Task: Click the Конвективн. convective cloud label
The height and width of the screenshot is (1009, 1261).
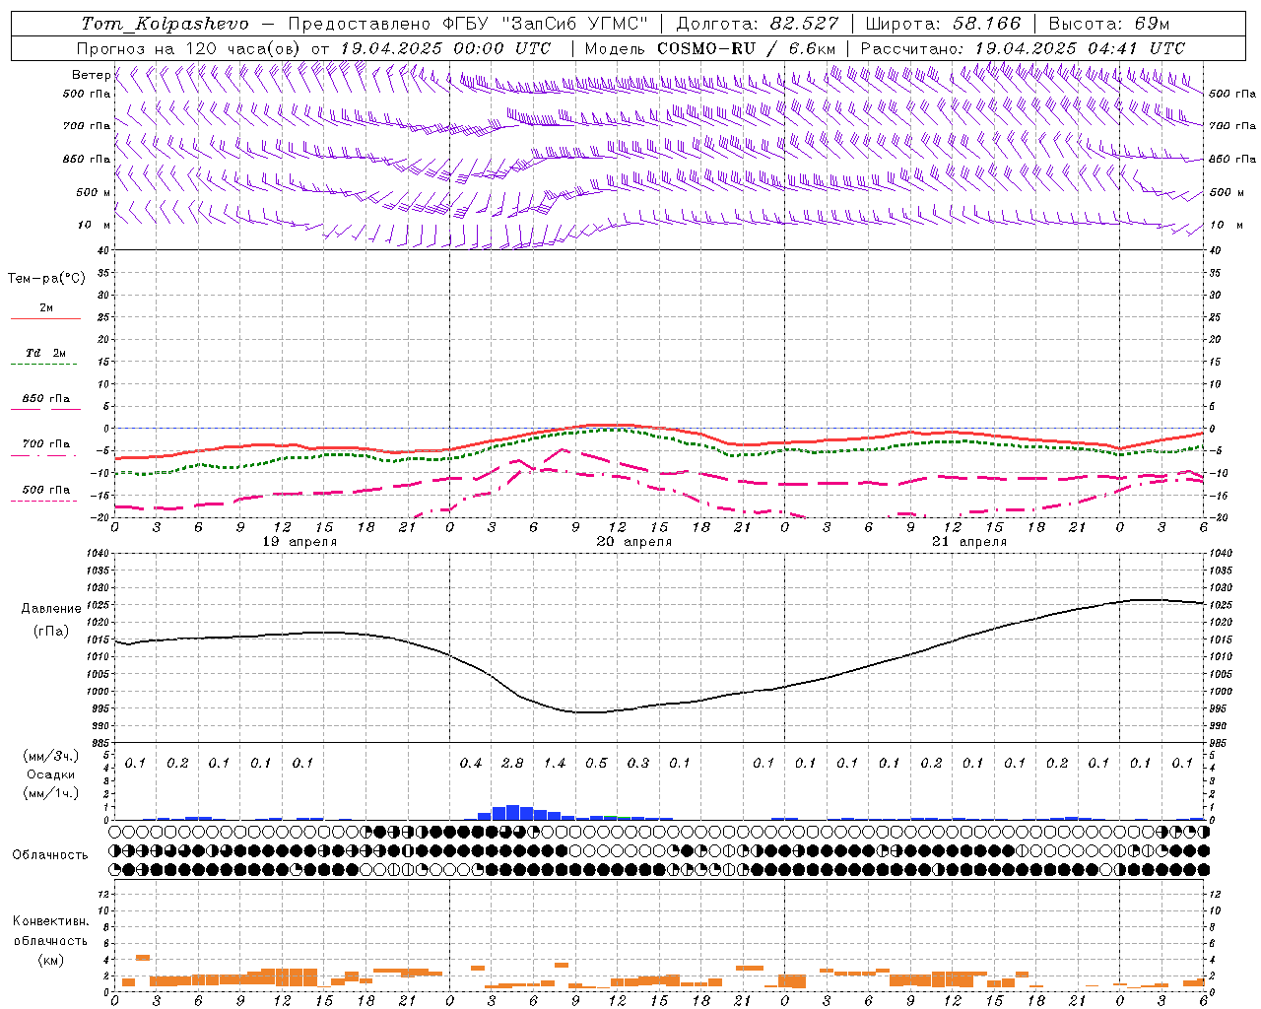Action: (50, 921)
